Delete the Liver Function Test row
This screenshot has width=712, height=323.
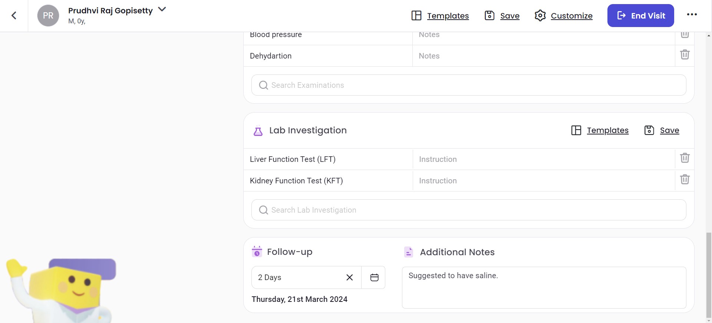pos(685,158)
